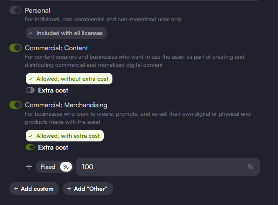Disable the Commercial: Content license toggle
Image resolution: width=278 pixels, height=205 pixels.
16,48
